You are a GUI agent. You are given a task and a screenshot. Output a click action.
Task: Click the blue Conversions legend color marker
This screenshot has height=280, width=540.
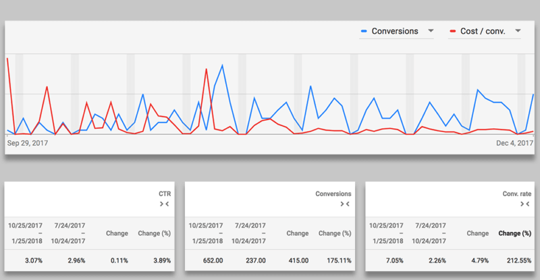(364, 31)
